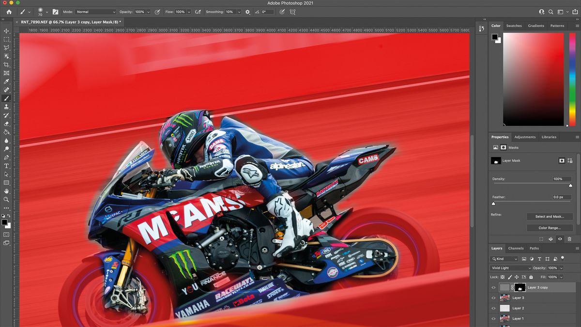Toggle lock all padlock icon
The width and height of the screenshot is (581, 327).
[531, 277]
